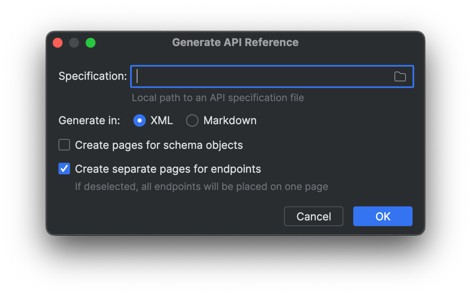
Task: Confirm generation with OK
Action: [382, 216]
